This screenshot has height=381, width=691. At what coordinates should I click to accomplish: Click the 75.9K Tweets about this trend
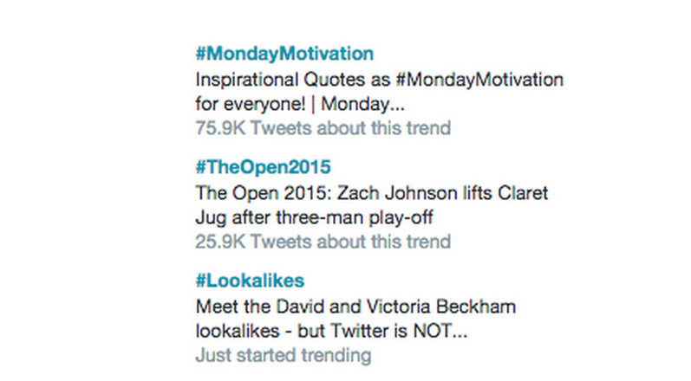pyautogui.click(x=323, y=128)
